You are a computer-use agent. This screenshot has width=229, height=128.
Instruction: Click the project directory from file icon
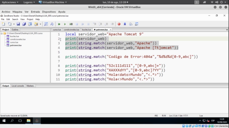(x=30, y=24)
